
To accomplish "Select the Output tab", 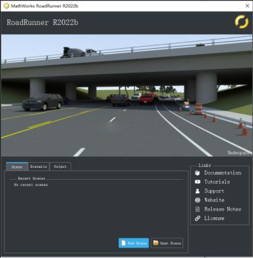I will tap(60, 167).
